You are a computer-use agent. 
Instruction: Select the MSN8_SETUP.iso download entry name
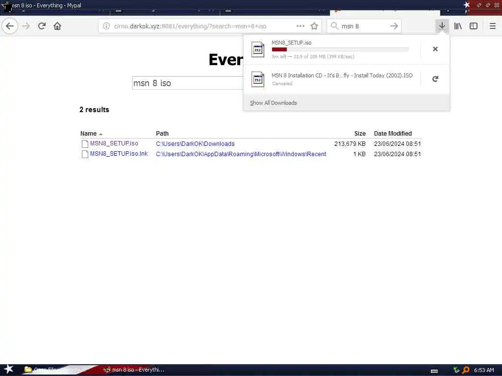(291, 43)
